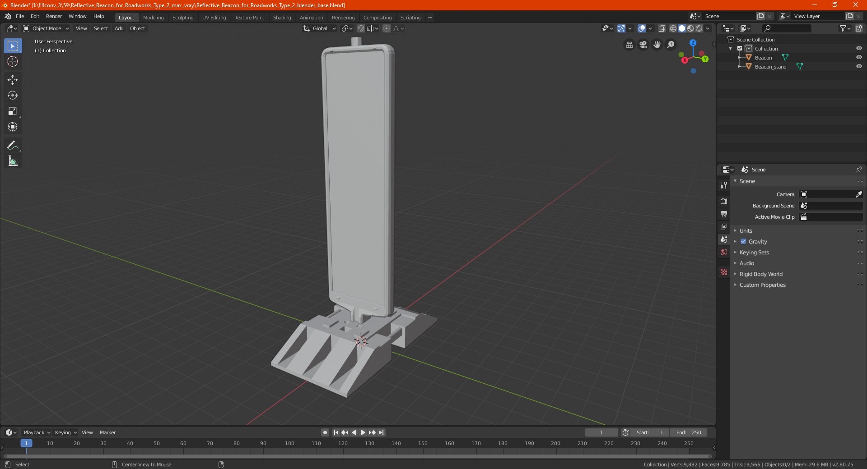Select the Measure tool
The height and width of the screenshot is (469, 867).
click(x=13, y=161)
